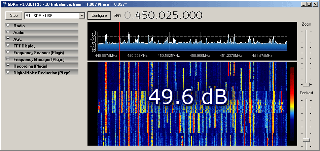Expand the Audio panel
Image resolution: width=320 pixels, height=151 pixels.
tap(8, 32)
